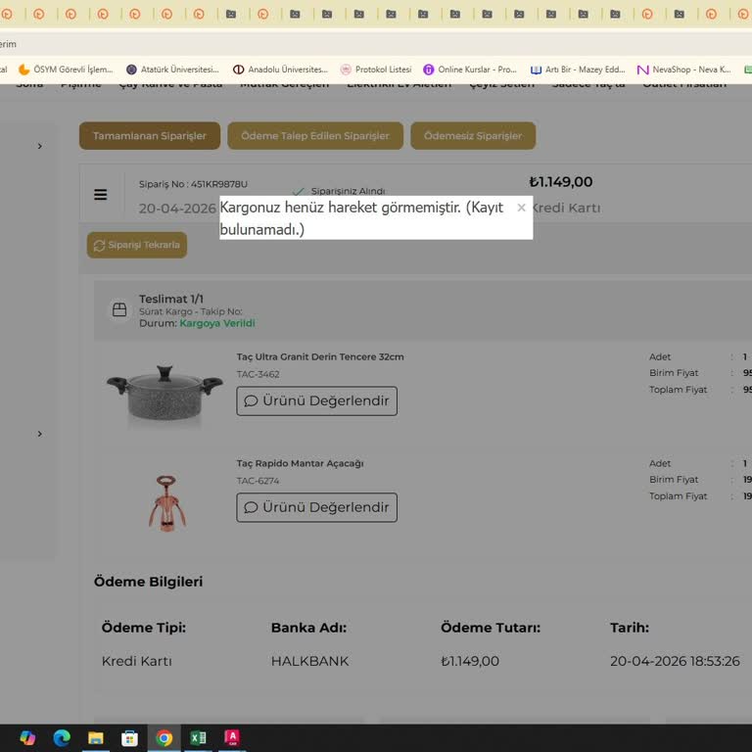
Task: Open the Protokol Listesi bookmark
Action: click(x=376, y=70)
